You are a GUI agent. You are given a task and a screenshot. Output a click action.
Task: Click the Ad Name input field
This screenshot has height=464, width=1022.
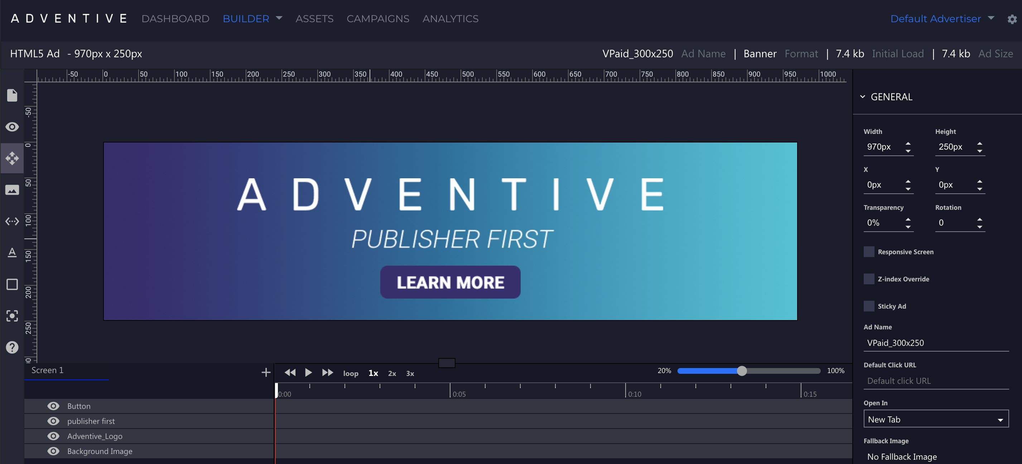click(x=936, y=343)
